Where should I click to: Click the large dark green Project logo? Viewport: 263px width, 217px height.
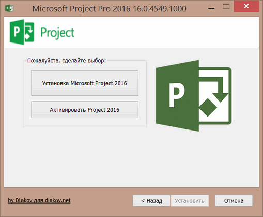(194, 96)
